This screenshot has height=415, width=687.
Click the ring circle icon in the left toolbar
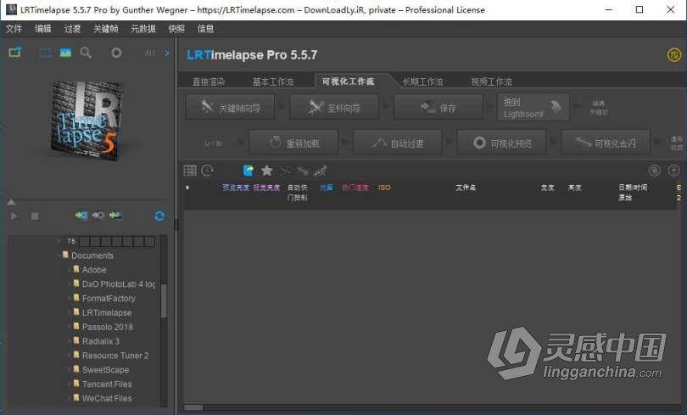coord(116,53)
